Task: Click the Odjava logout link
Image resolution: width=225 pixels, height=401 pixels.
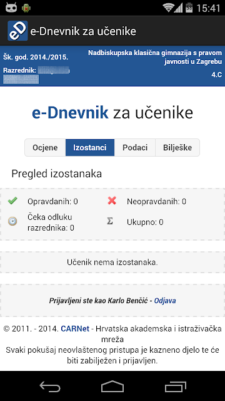Action: pos(165,301)
